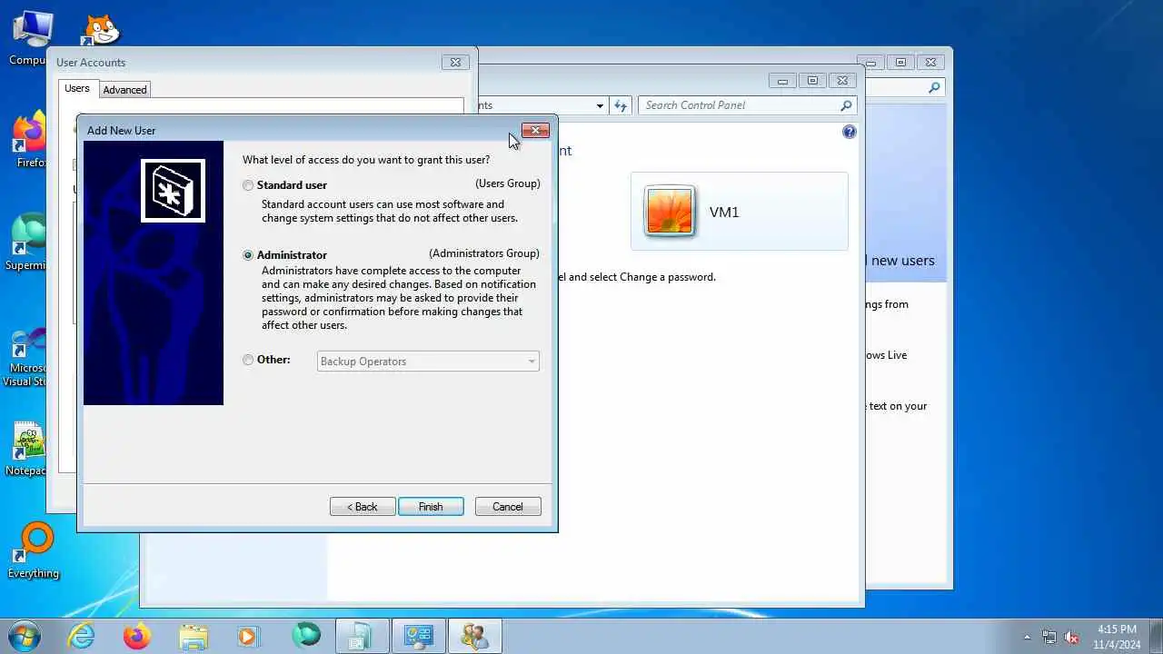Click Finish to create the user

431,507
